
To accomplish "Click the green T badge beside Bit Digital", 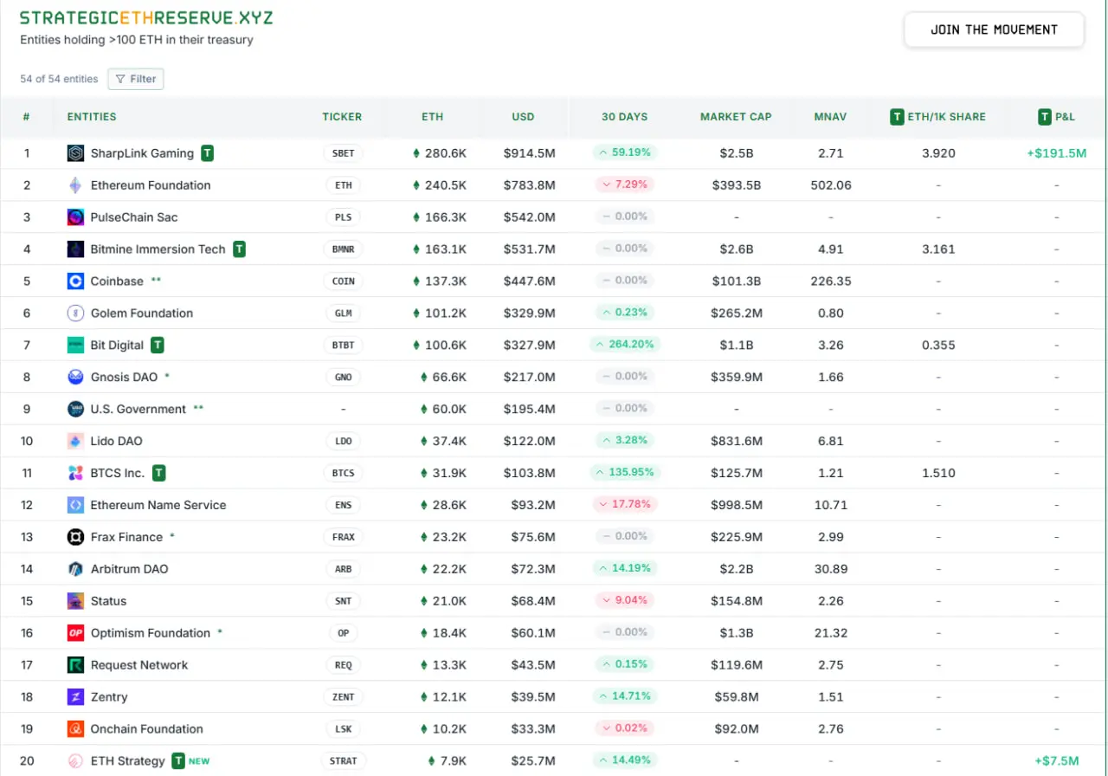I will tap(158, 346).
